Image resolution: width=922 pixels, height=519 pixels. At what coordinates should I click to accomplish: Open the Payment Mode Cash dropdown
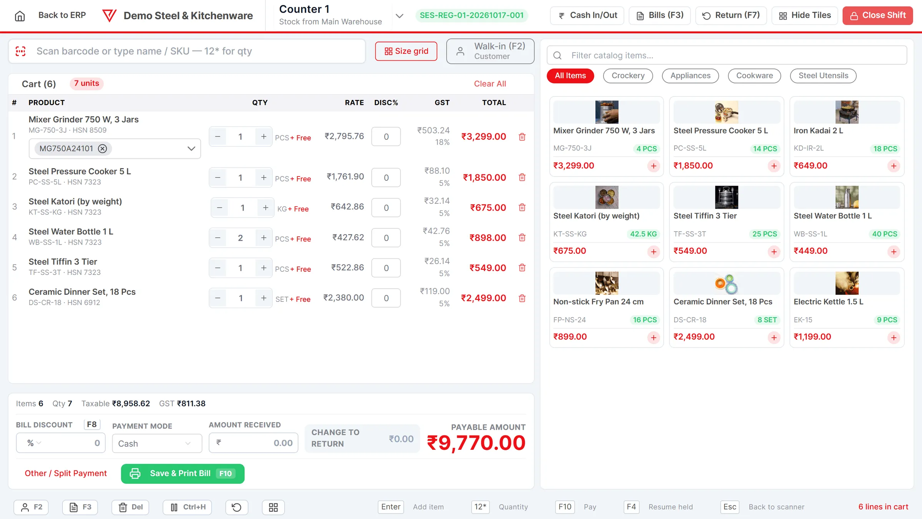pos(157,444)
